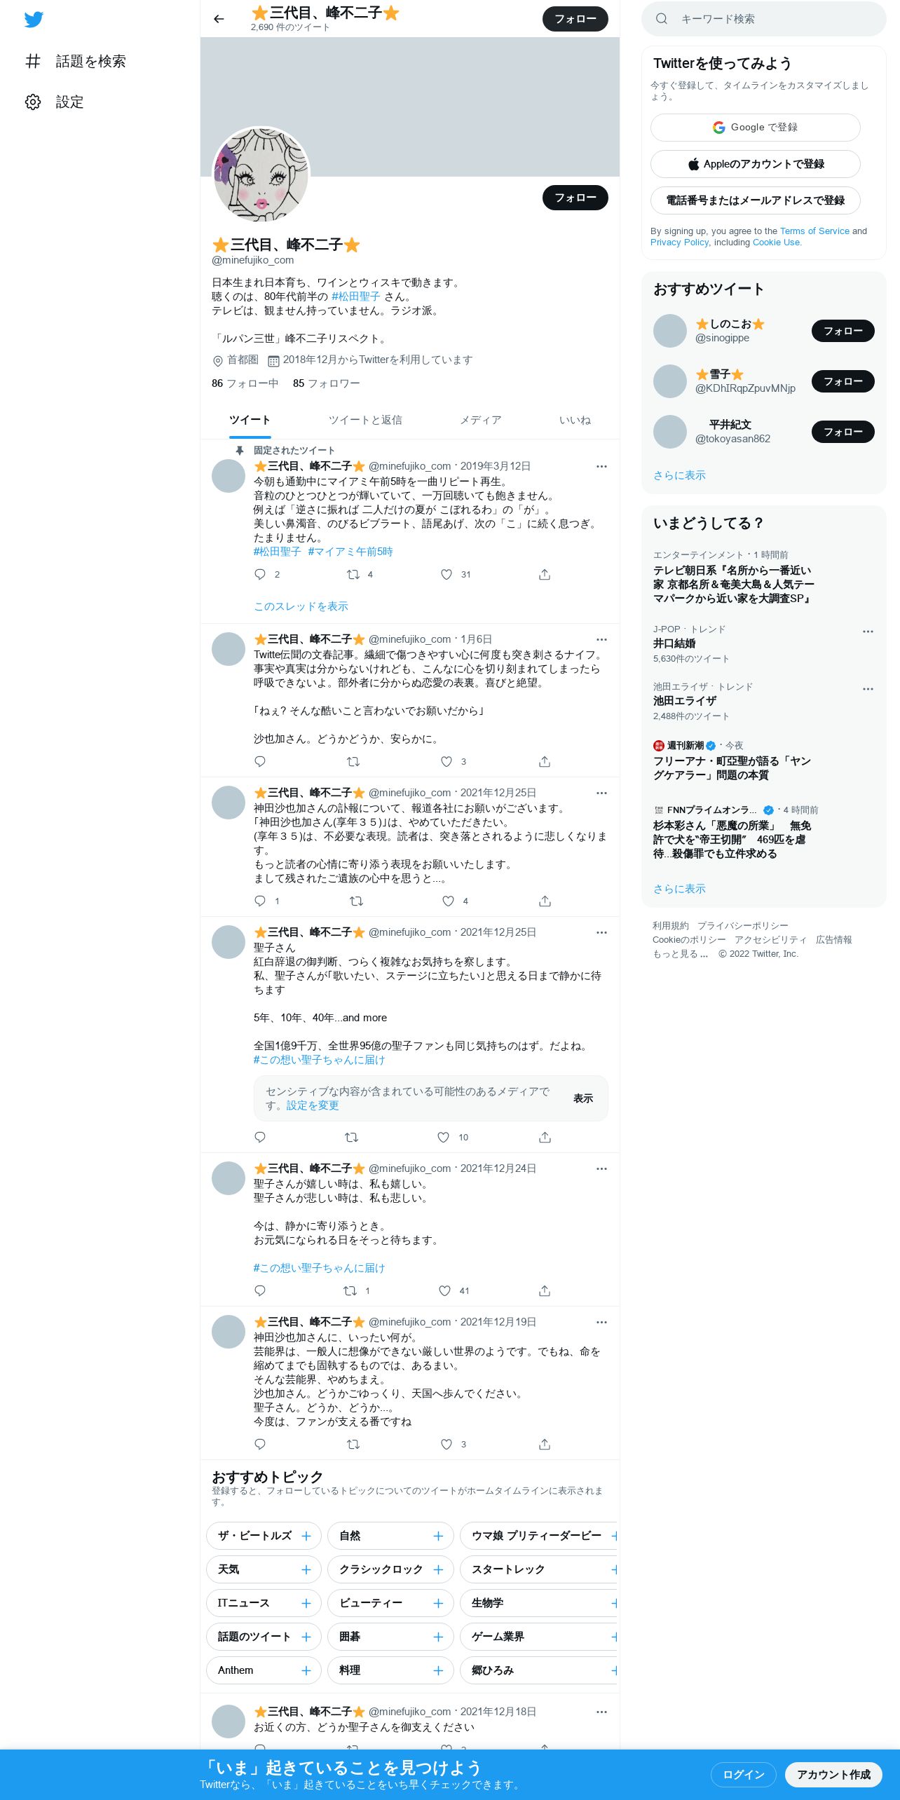This screenshot has height=1800, width=900.
Task: Click the キーワード検索 search field
Action: 764,19
